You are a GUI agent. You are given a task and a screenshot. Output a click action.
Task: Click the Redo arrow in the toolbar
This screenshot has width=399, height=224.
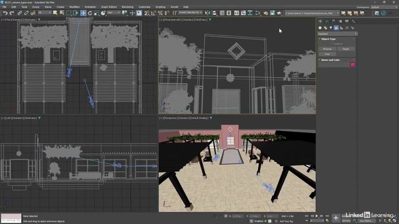pyautogui.click(x=11, y=13)
